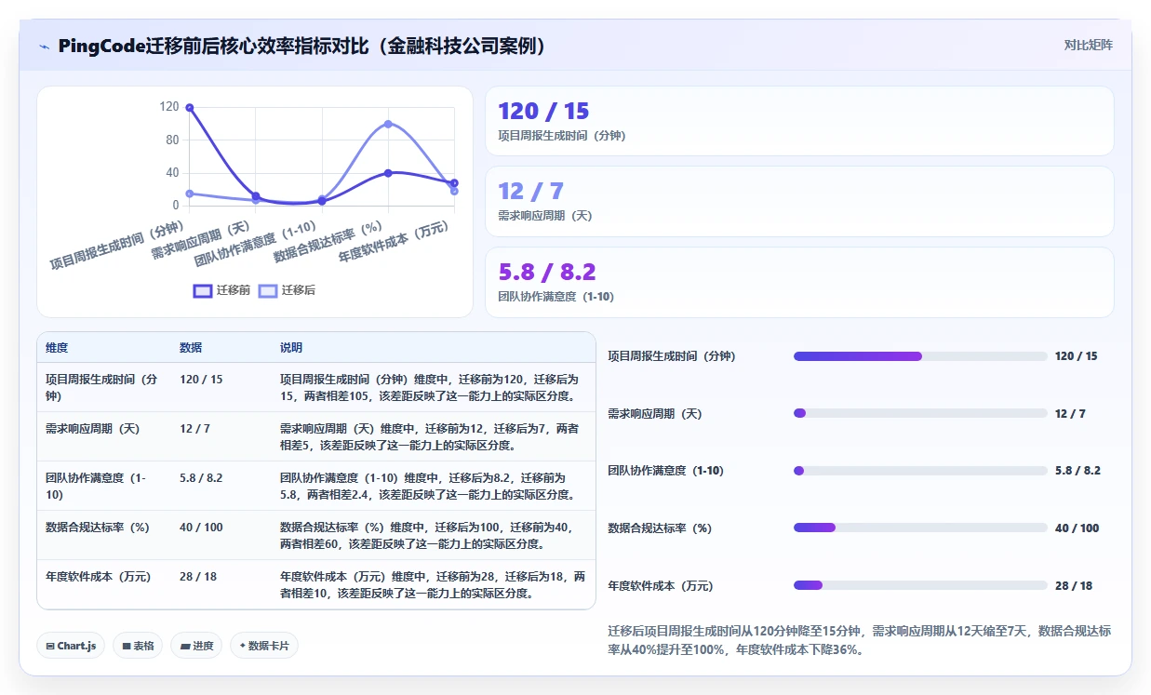Click the 年度软件成本 progress bar
The height and width of the screenshot is (695, 1151).
coord(920,585)
